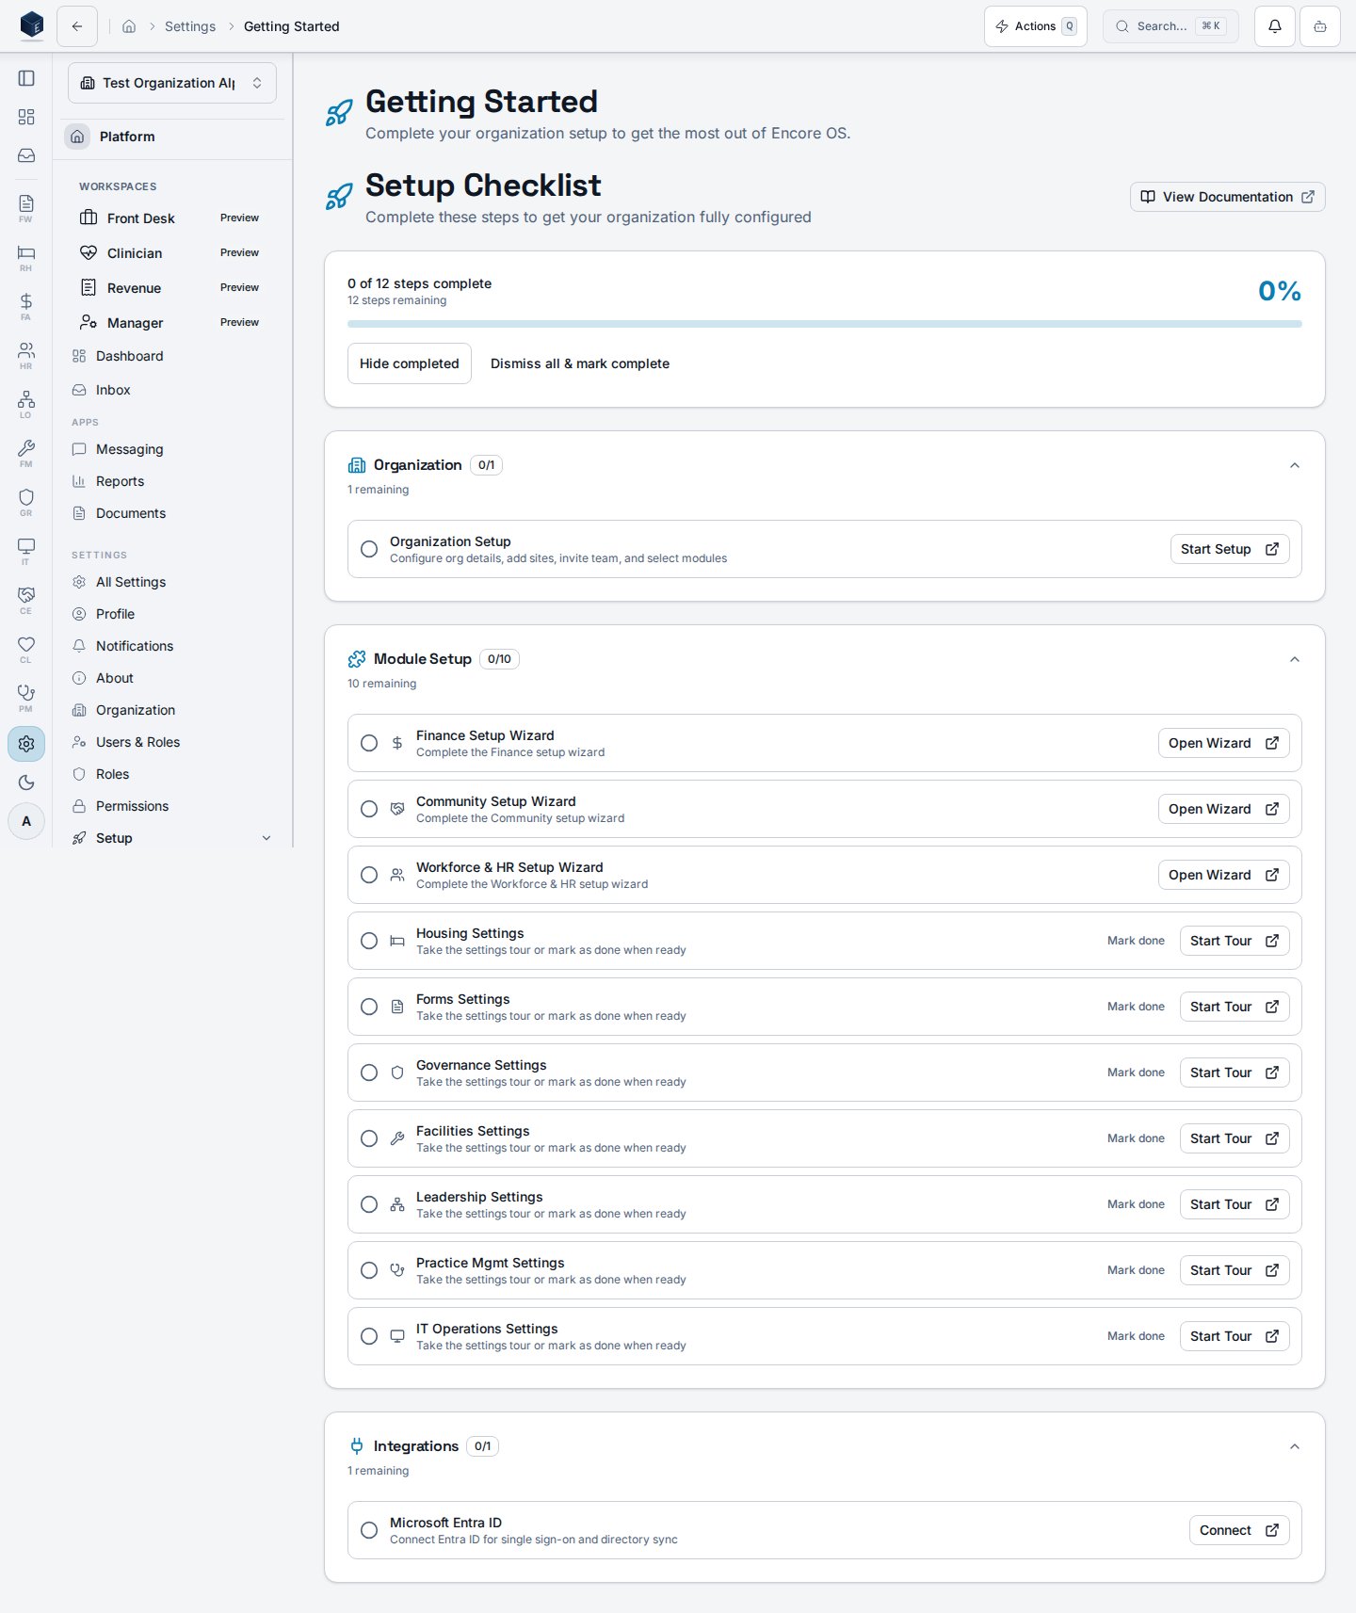Image resolution: width=1356 pixels, height=1613 pixels.
Task: Open the FW forms module icon
Action: [26, 208]
